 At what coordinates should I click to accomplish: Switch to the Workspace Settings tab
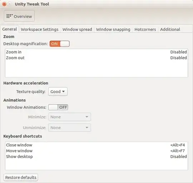[40, 30]
